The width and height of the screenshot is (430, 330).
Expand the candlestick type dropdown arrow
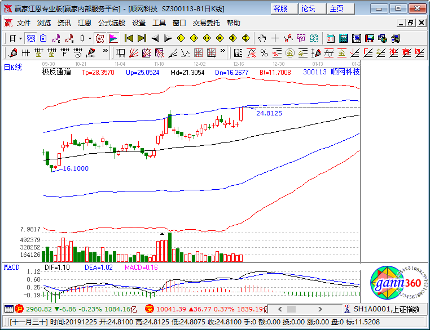[90, 39]
